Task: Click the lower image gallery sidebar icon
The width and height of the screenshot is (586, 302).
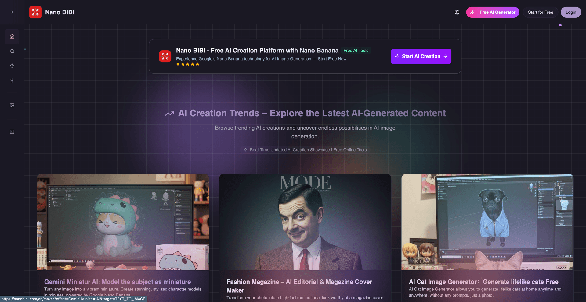Action: [x=12, y=132]
